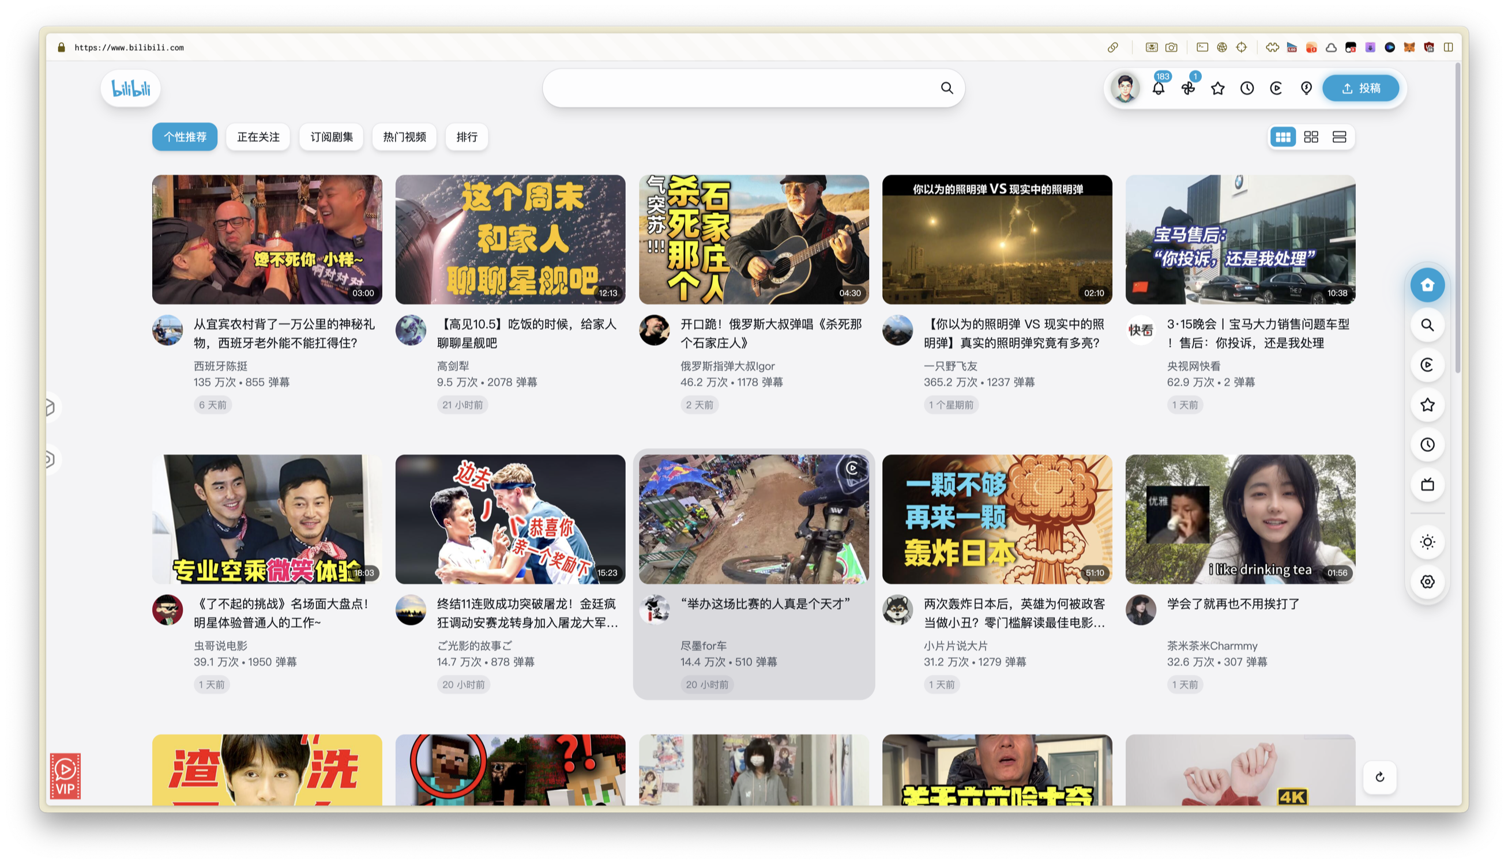Open settings gear in right sidebar
This screenshot has width=1508, height=864.
(1427, 582)
